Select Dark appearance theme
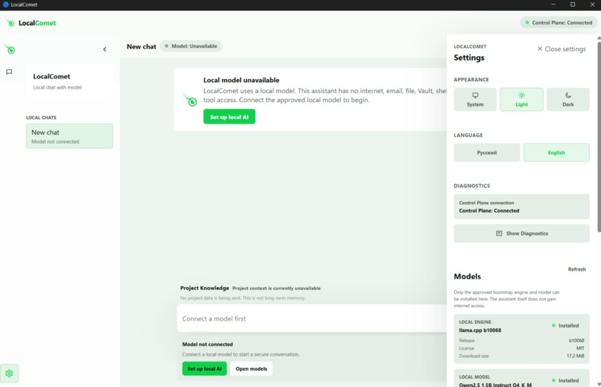This screenshot has height=387, width=601. 567,100
